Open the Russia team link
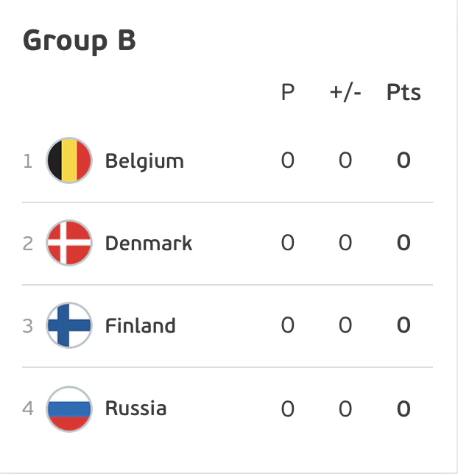458x474 pixels. click(135, 408)
